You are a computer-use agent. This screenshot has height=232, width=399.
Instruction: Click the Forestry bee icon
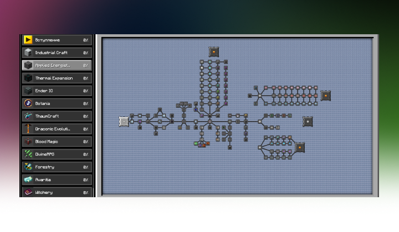pyautogui.click(x=28, y=167)
